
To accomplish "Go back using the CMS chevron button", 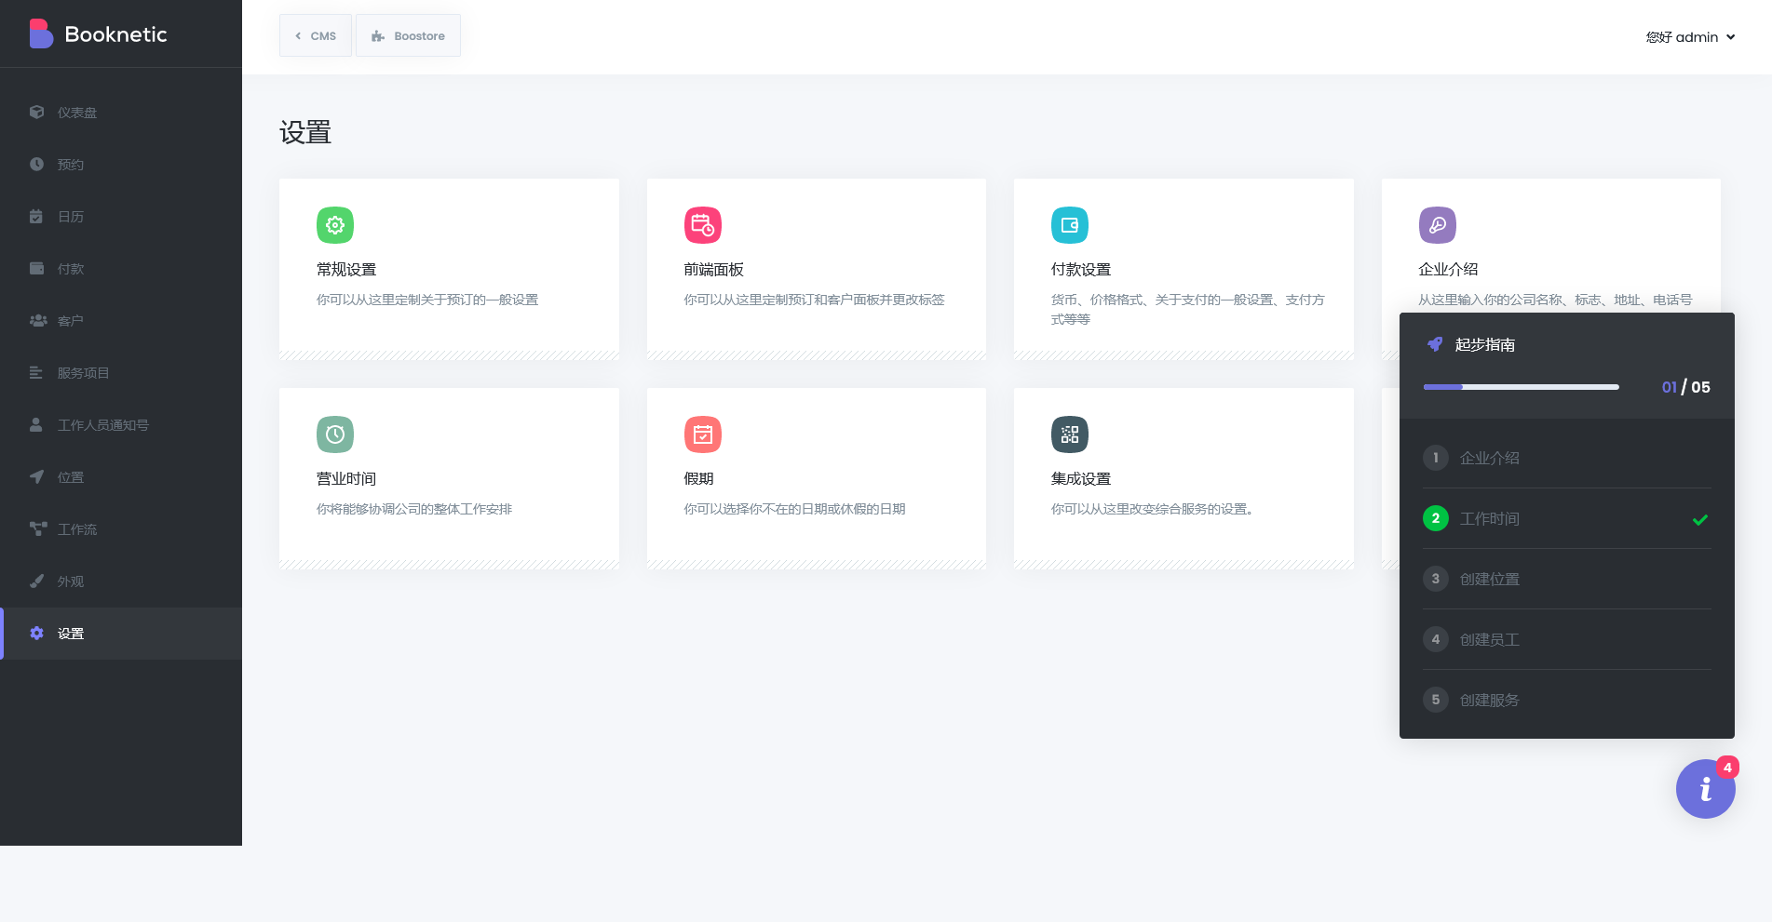I will coord(316,36).
